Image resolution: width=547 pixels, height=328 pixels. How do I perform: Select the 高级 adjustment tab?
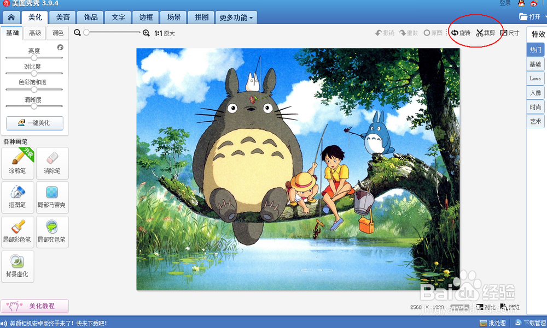point(35,33)
